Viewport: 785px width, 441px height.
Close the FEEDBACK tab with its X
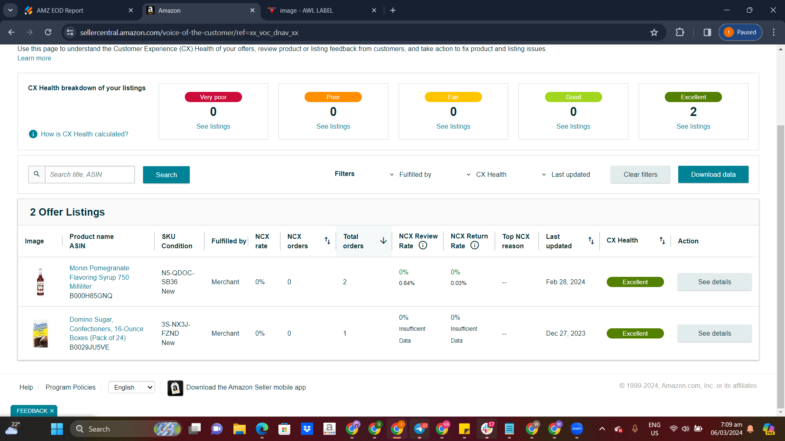(52, 411)
